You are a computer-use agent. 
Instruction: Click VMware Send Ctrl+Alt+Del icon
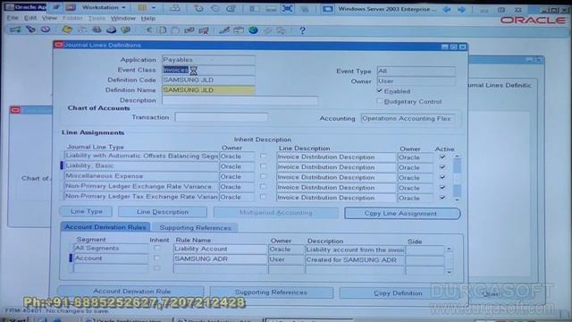click(x=175, y=8)
